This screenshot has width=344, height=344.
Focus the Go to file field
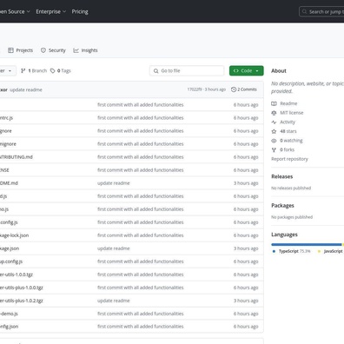click(187, 70)
